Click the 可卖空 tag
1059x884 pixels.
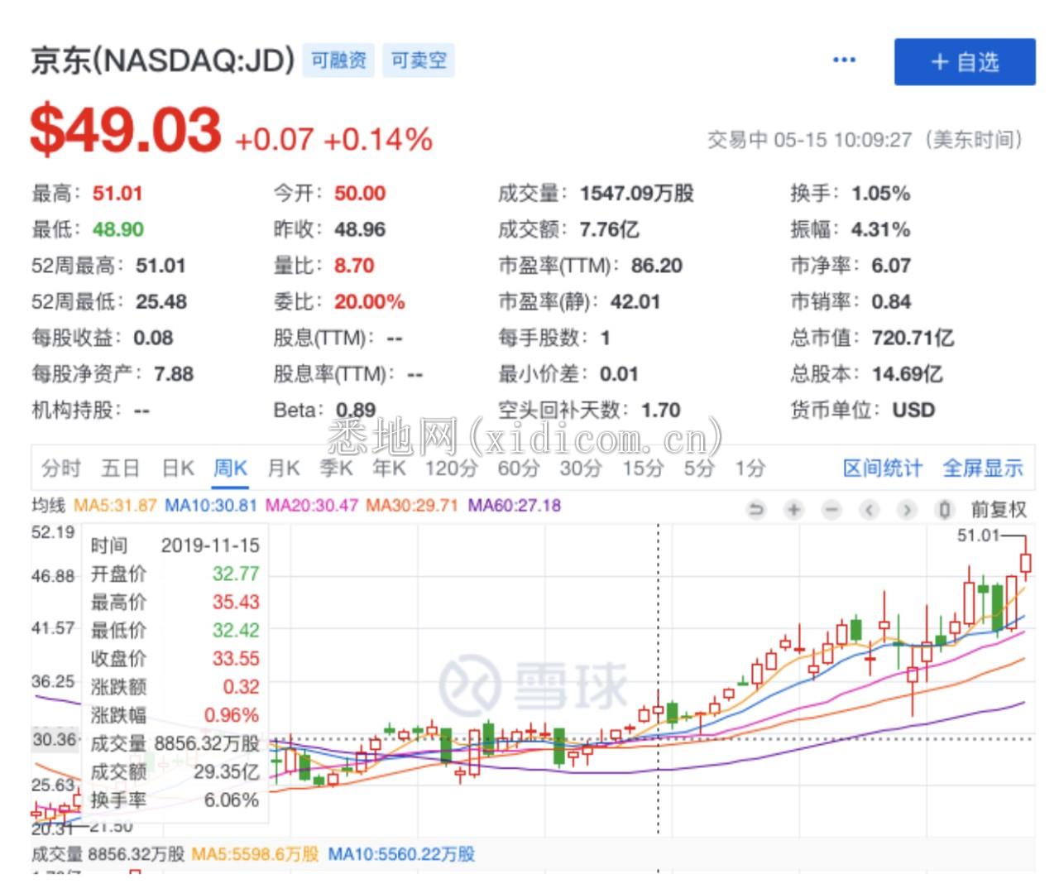tap(418, 60)
